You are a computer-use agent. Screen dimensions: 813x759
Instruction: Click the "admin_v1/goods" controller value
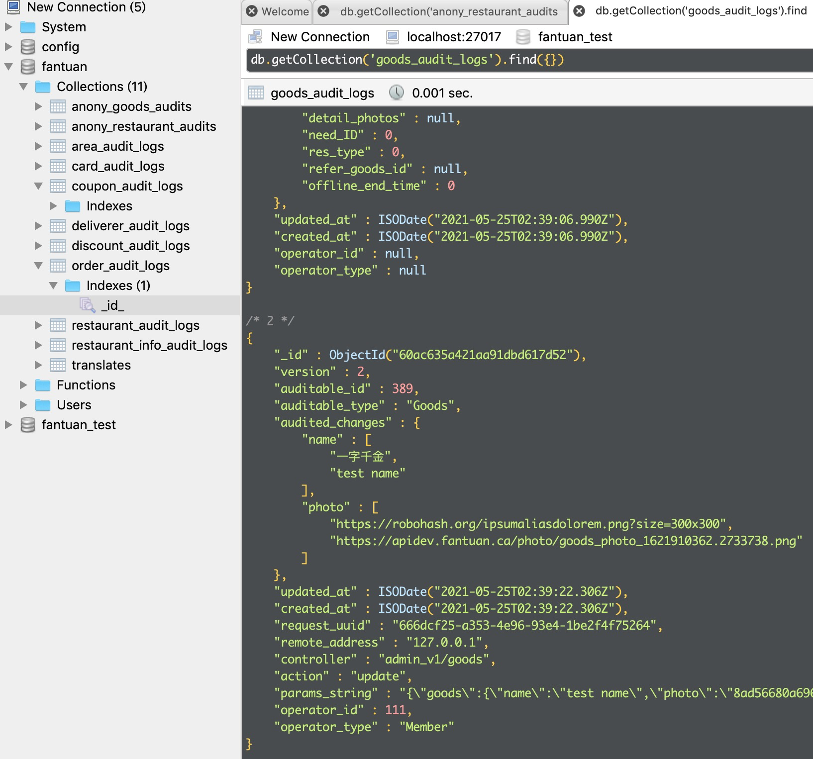pyautogui.click(x=434, y=660)
